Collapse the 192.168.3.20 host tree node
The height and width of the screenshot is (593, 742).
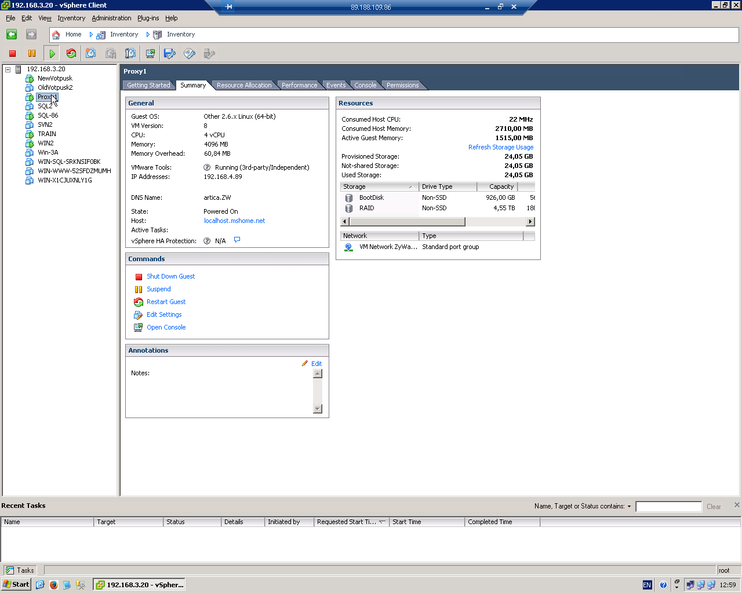8,69
